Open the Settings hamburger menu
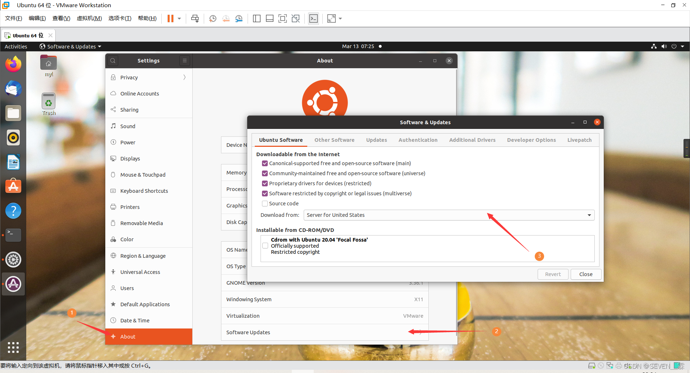 tap(185, 61)
